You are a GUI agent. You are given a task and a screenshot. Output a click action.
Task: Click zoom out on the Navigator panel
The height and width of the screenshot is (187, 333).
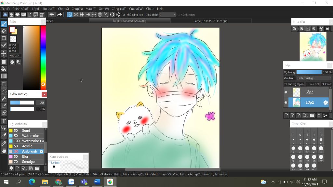click(x=314, y=29)
